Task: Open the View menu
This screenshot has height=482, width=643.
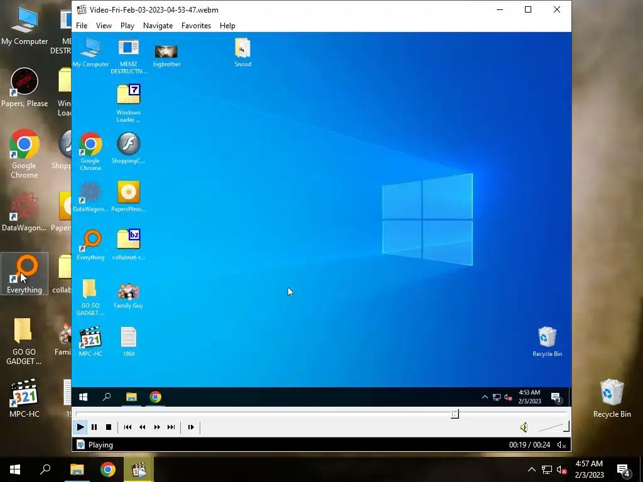Action: (x=104, y=25)
